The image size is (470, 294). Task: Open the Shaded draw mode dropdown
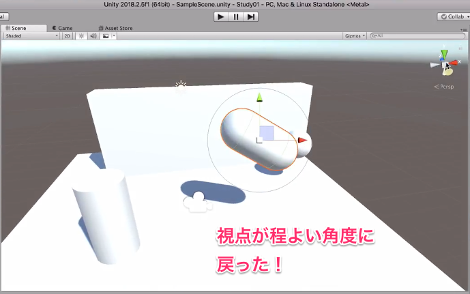(31, 36)
